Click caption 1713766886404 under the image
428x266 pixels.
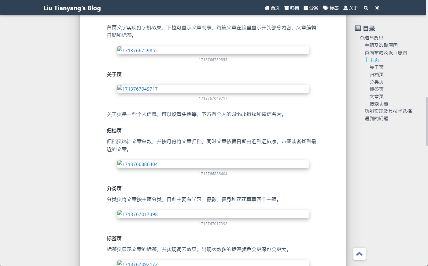coord(213,174)
